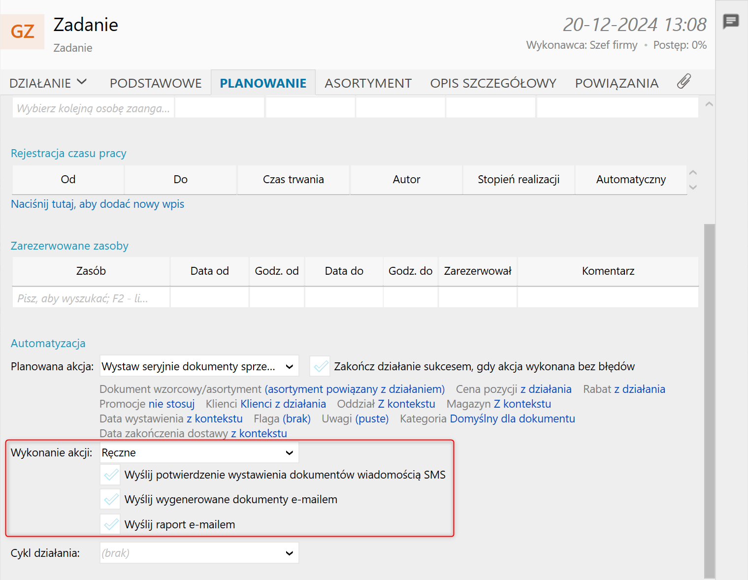Click the Wybierz kolejną osobę field
This screenshot has height=580, width=748.
tap(93, 108)
